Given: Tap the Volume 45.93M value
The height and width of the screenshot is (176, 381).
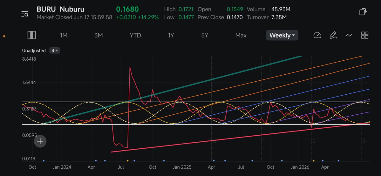Looking at the screenshot, I should [281, 9].
